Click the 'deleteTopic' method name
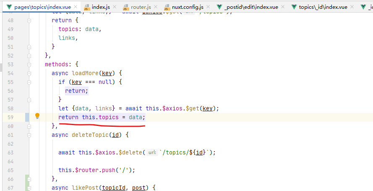Viewport: 373px width, 191px height. click(x=90, y=135)
